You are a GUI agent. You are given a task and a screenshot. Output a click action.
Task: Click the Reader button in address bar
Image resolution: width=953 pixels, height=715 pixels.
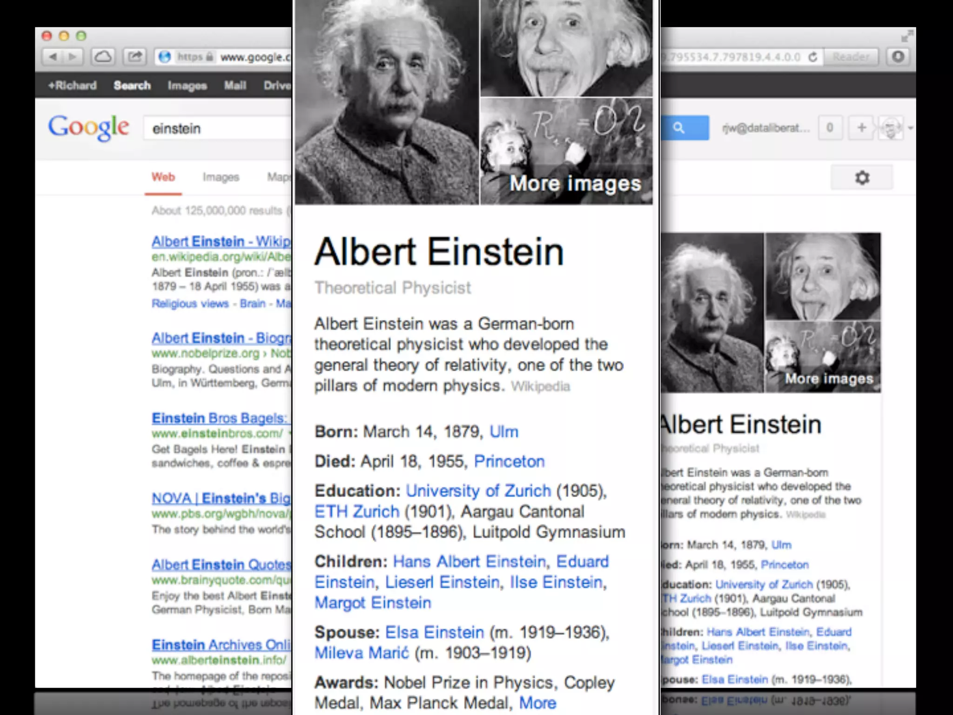coord(851,57)
